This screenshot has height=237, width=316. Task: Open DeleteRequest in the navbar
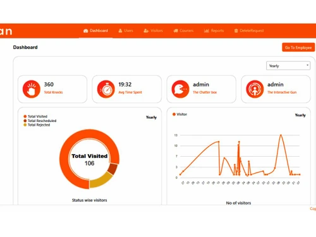pyautogui.click(x=249, y=31)
